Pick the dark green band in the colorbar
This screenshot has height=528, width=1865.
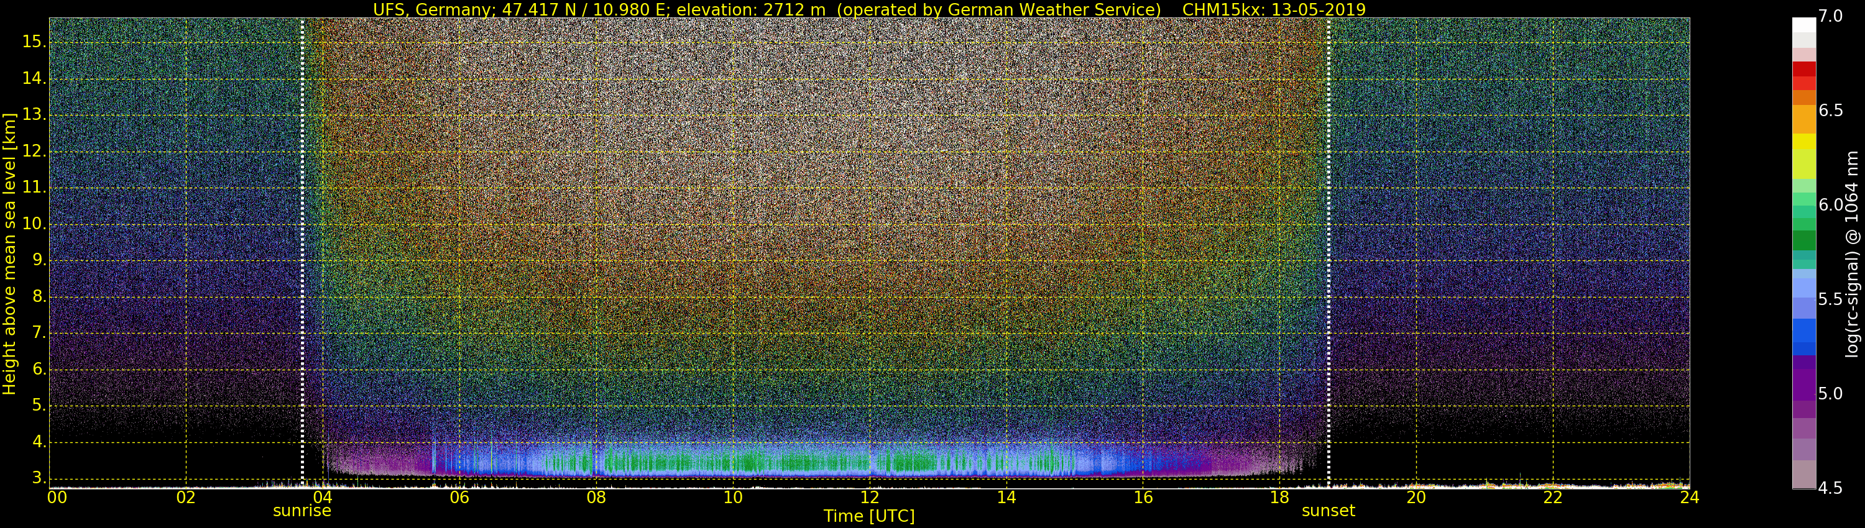pos(1804,240)
